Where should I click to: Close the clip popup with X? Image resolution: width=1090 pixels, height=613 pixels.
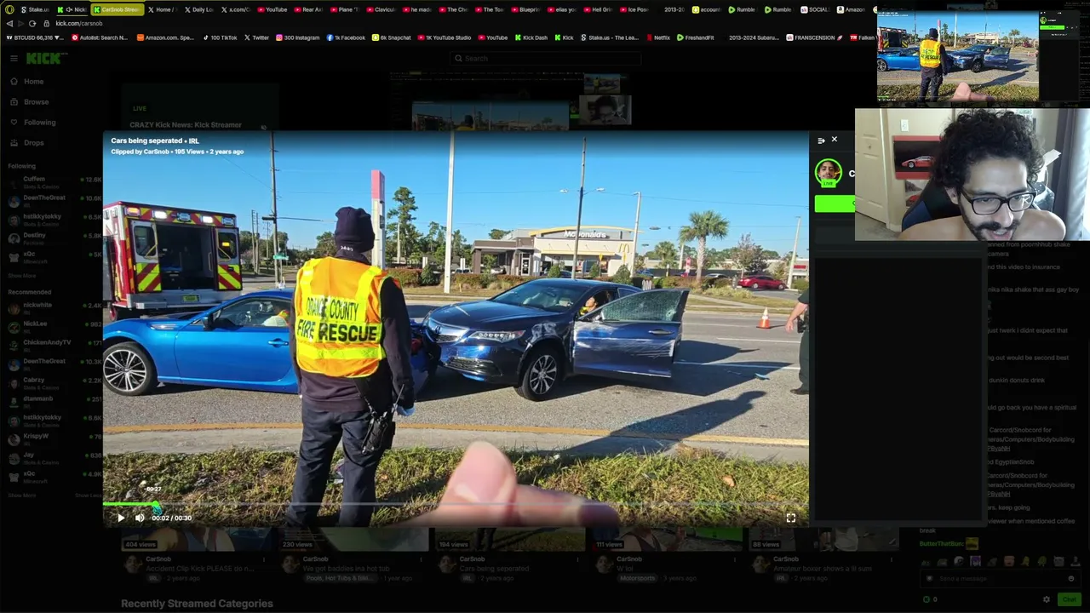[835, 140]
